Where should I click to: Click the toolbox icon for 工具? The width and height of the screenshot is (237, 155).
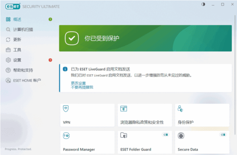tap(8, 50)
